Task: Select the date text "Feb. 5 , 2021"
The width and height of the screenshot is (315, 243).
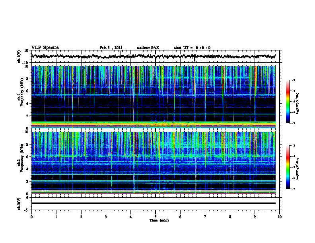Action: 111,48
